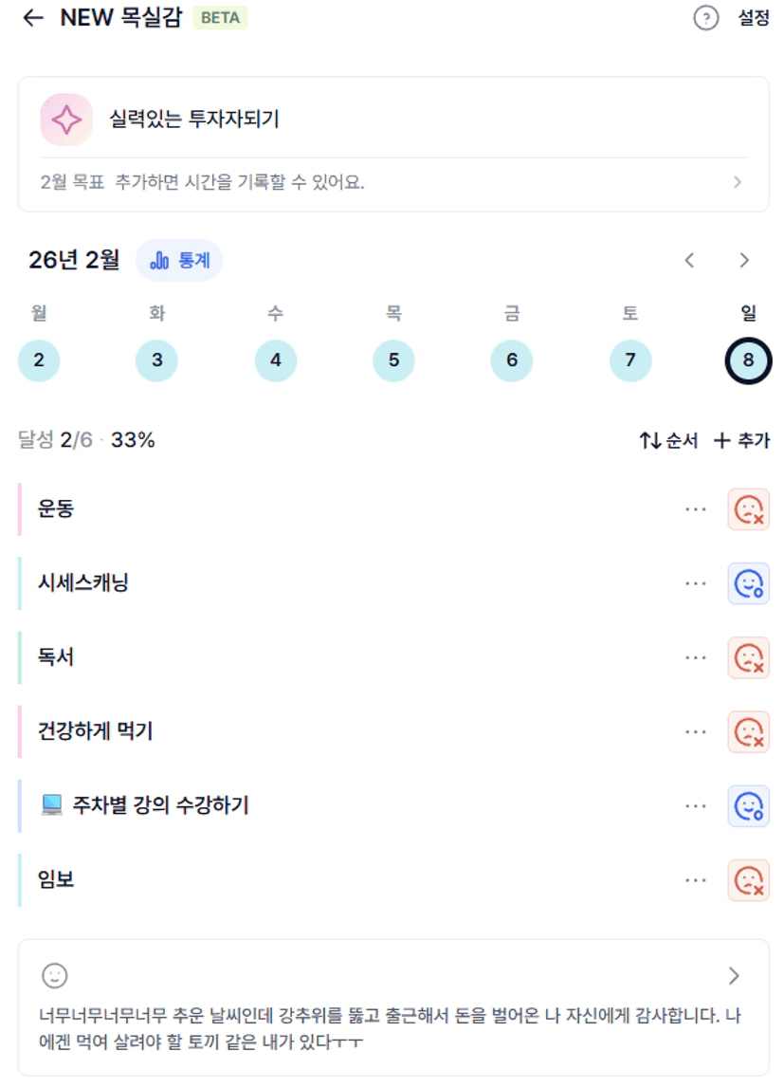This screenshot has width=784, height=1088.
Task: Select Thursday the 5th in the week strip
Action: pyautogui.click(x=393, y=360)
